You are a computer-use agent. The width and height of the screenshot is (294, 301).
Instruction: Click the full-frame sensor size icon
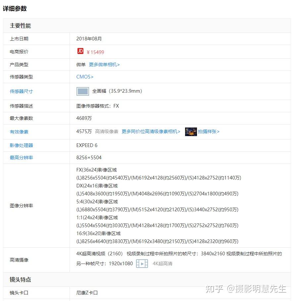tap(82, 91)
